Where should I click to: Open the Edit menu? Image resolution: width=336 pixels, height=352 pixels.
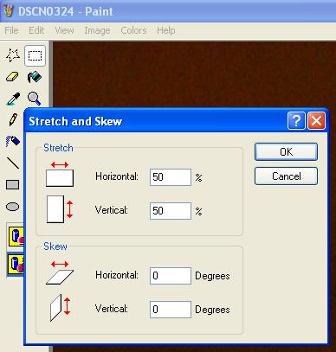[x=36, y=30]
